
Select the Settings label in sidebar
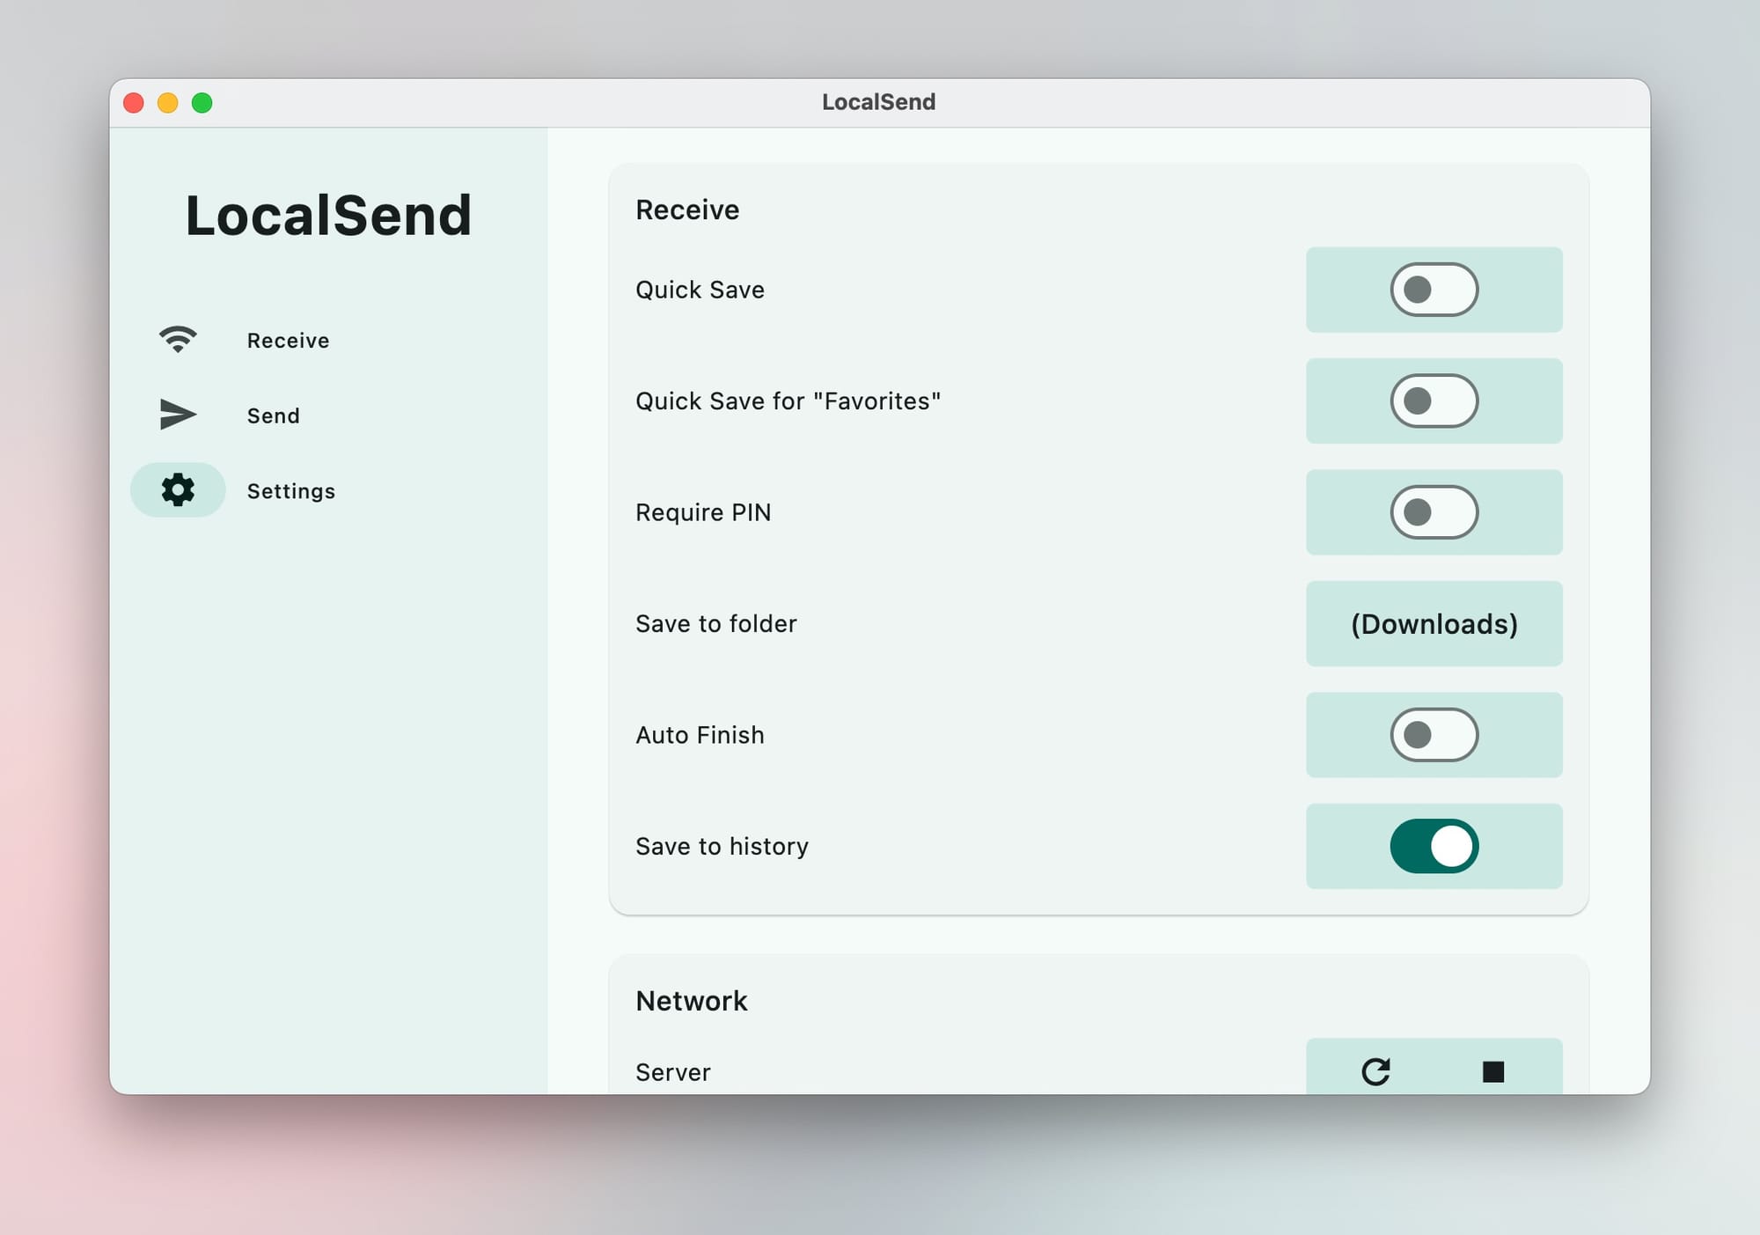pyautogui.click(x=290, y=491)
